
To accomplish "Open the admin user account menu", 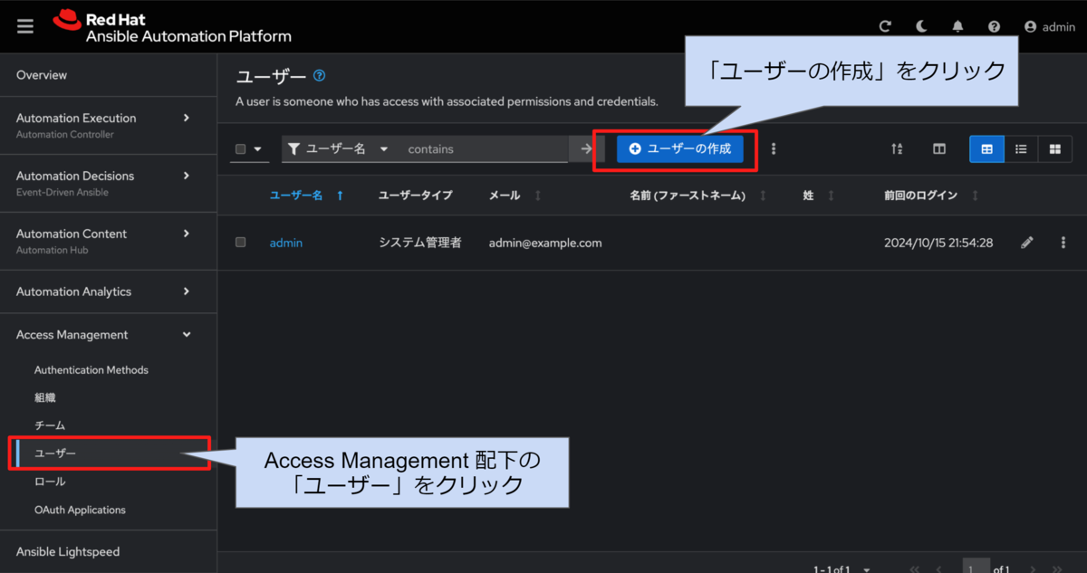I will click(x=1049, y=27).
